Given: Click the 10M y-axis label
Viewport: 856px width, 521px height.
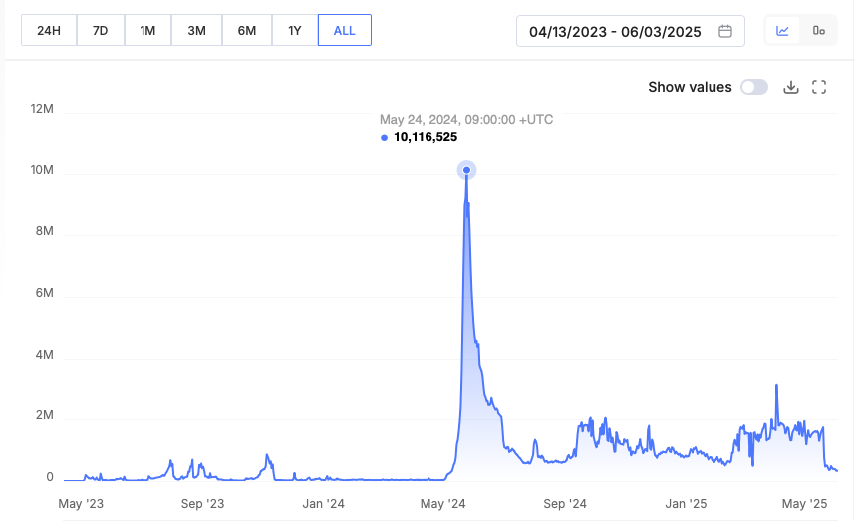Looking at the screenshot, I should coord(42,169).
